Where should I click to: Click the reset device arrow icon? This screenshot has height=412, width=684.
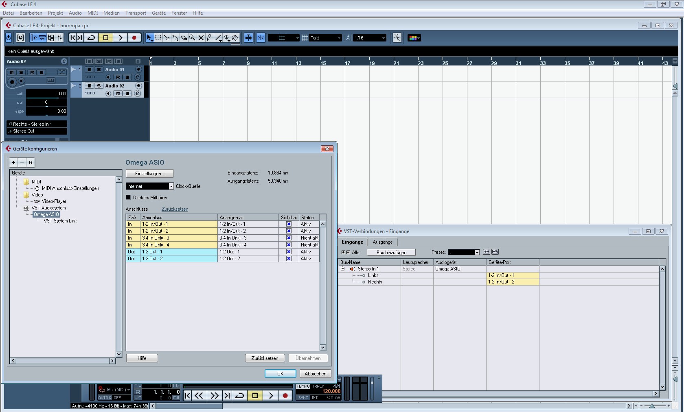[31, 162]
